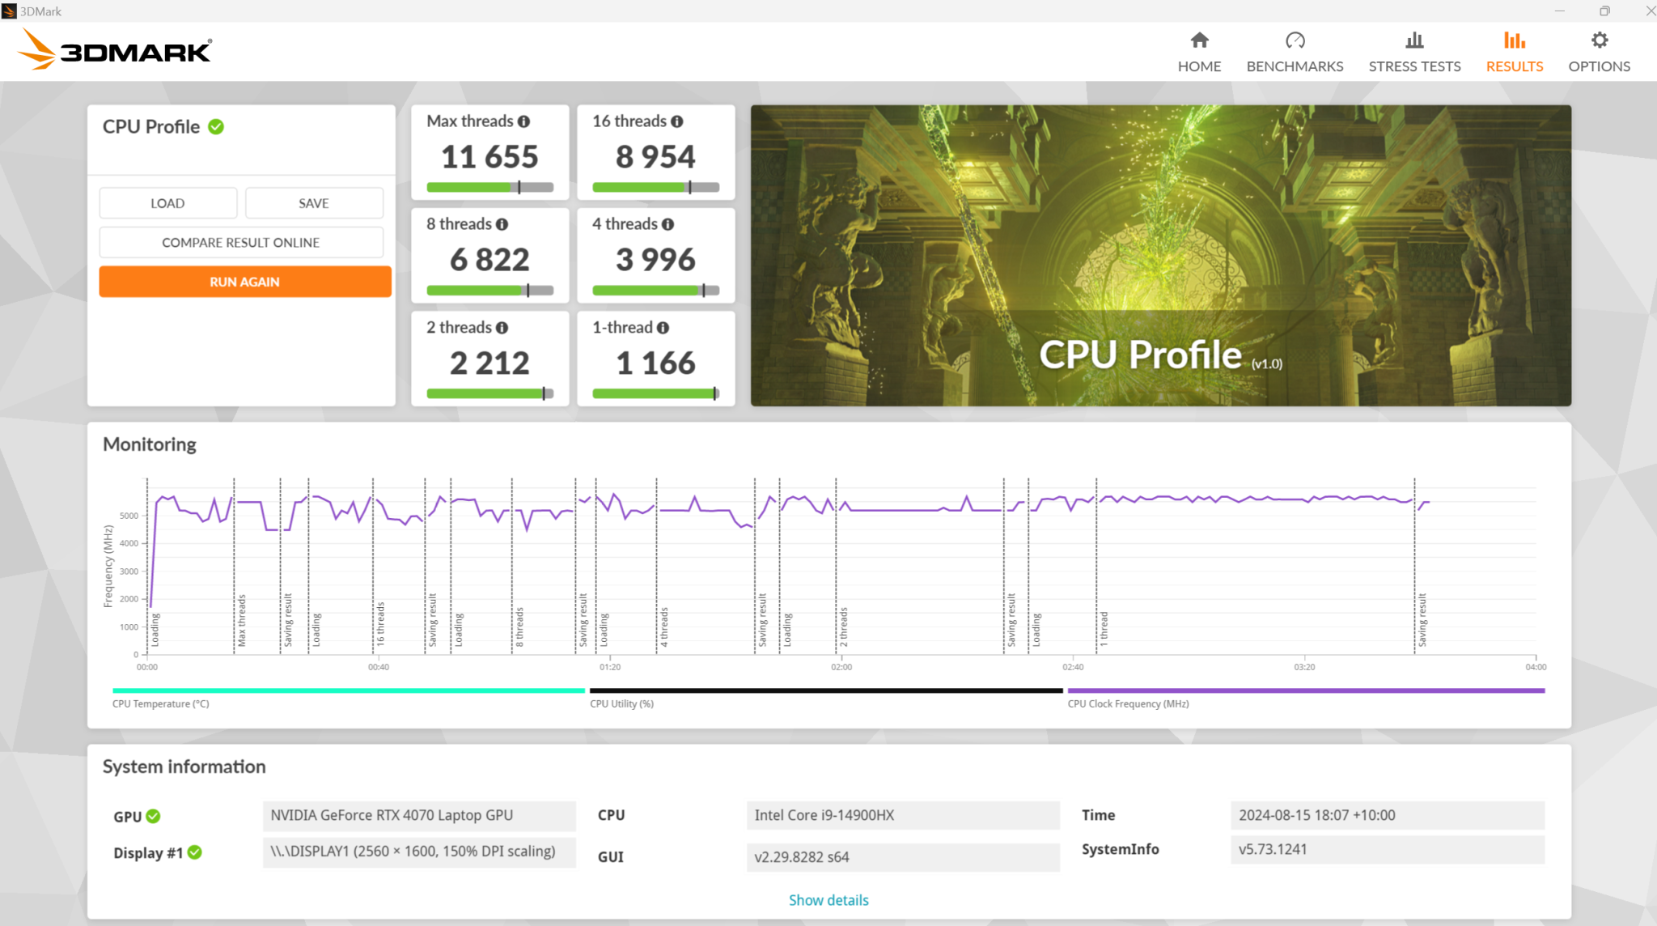Click the RUN AGAIN button
1657x926 pixels.
point(244,281)
